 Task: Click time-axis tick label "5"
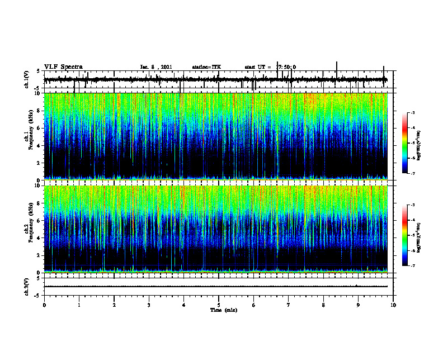tap(219, 305)
